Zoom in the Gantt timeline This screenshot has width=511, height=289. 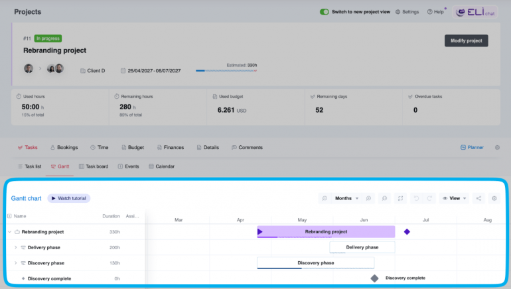368,198
